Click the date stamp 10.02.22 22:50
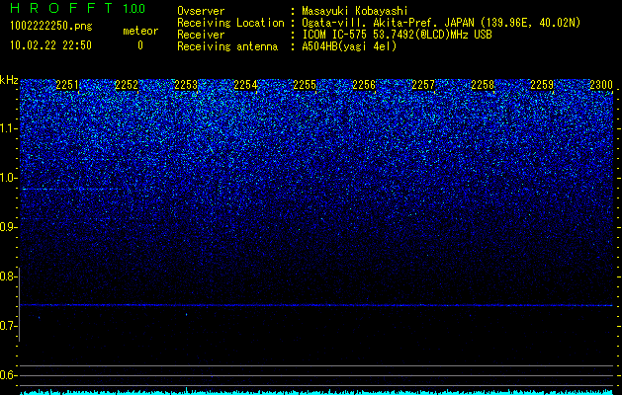This screenshot has width=622, height=395. (50, 45)
